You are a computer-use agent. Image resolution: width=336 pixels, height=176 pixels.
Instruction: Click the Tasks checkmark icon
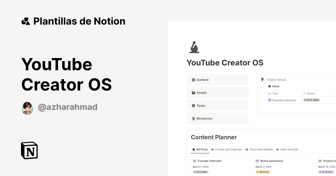tap(193, 106)
